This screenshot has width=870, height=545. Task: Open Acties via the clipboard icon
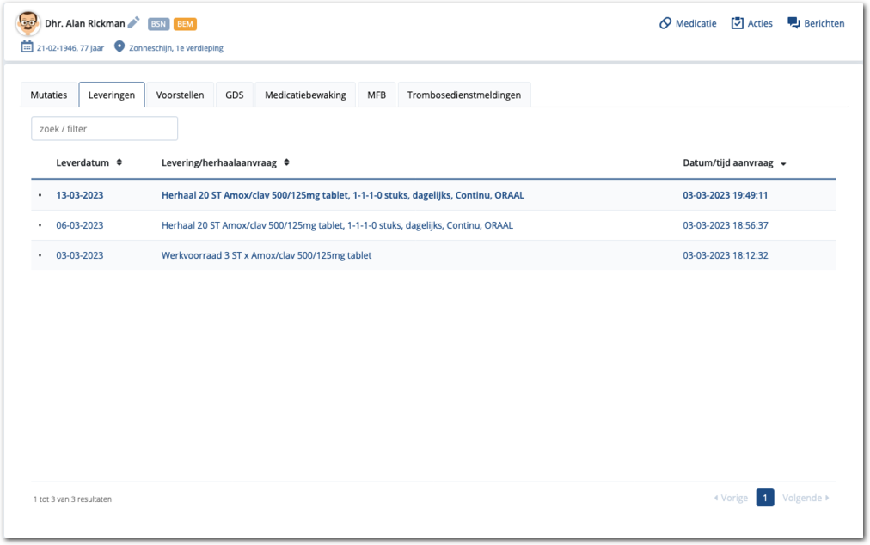click(x=737, y=23)
